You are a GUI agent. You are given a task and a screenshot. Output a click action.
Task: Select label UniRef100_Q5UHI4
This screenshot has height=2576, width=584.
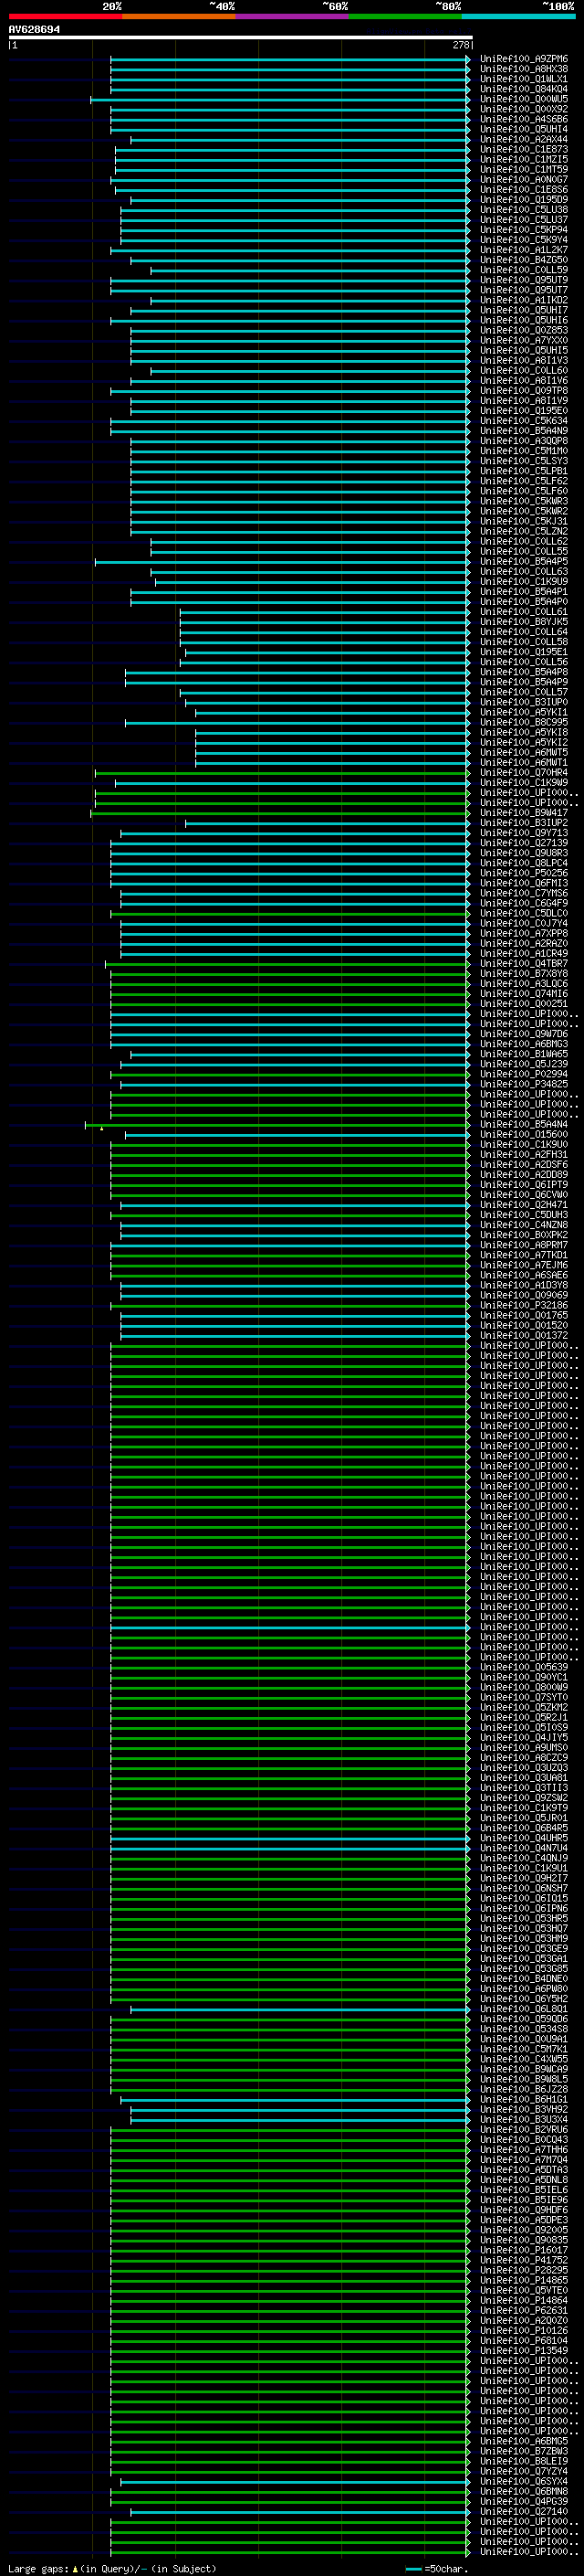524,129
